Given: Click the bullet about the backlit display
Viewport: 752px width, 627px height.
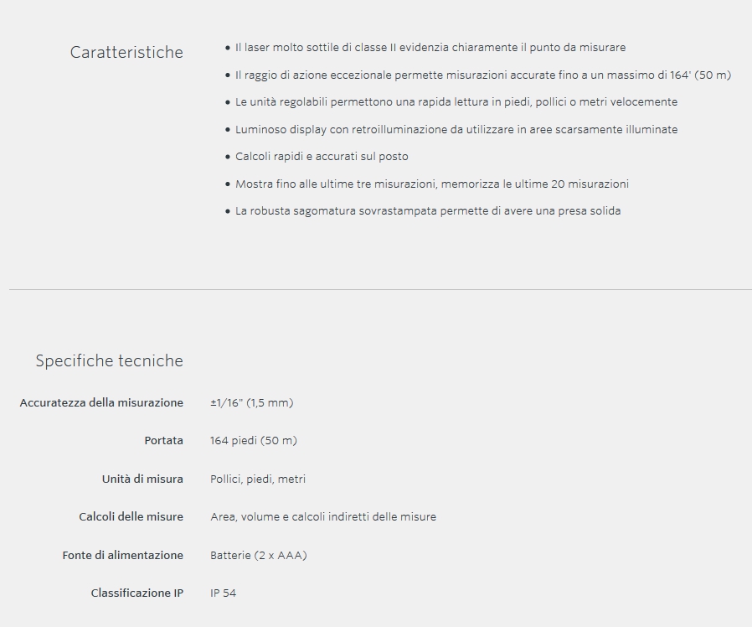Looking at the screenshot, I should 456,130.
